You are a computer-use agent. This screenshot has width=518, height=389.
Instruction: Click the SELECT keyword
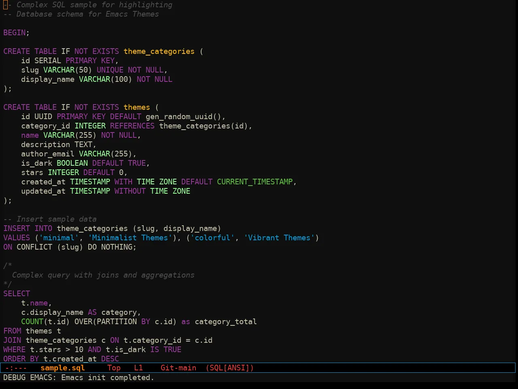coord(17,294)
